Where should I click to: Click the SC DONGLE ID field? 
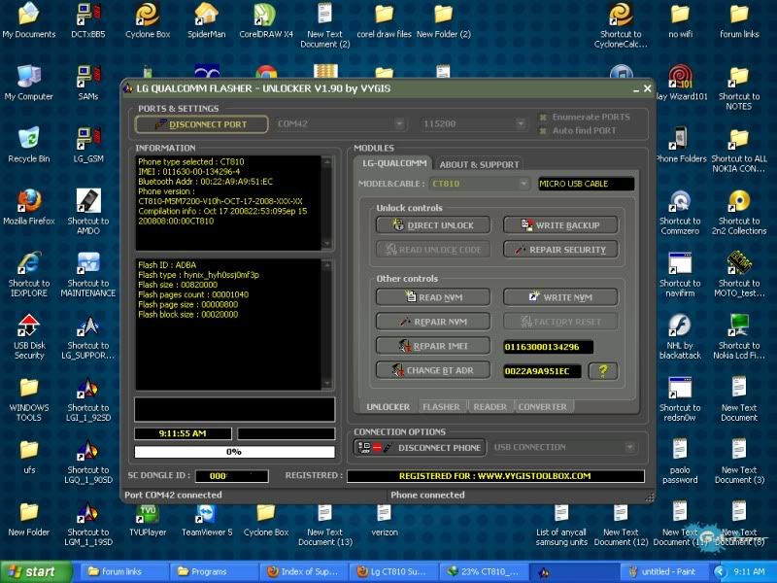tap(231, 476)
